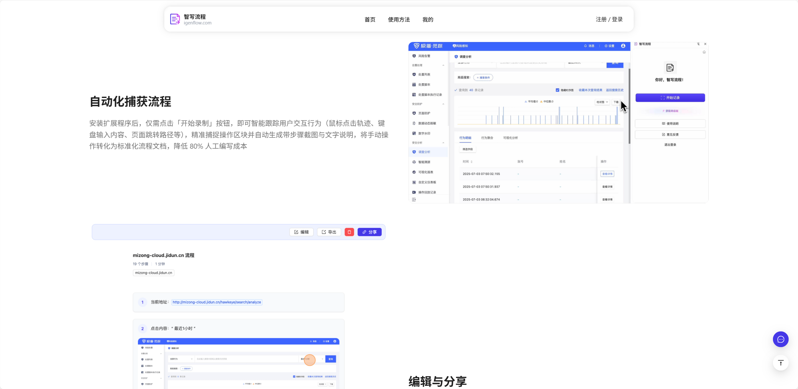The image size is (798, 389).
Task: Click the 消息 bell notification icon
Action: (x=586, y=46)
